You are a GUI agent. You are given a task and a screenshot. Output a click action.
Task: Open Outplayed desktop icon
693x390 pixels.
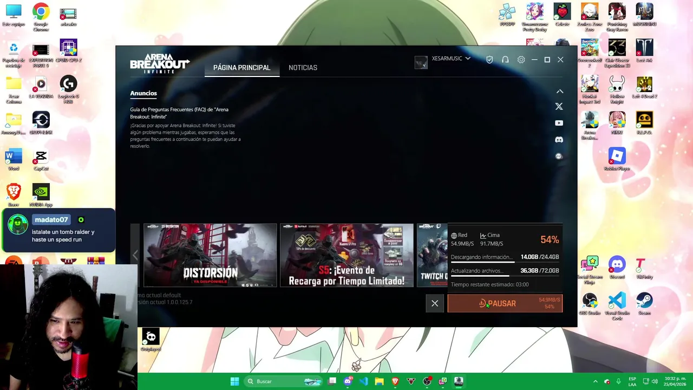tap(151, 340)
